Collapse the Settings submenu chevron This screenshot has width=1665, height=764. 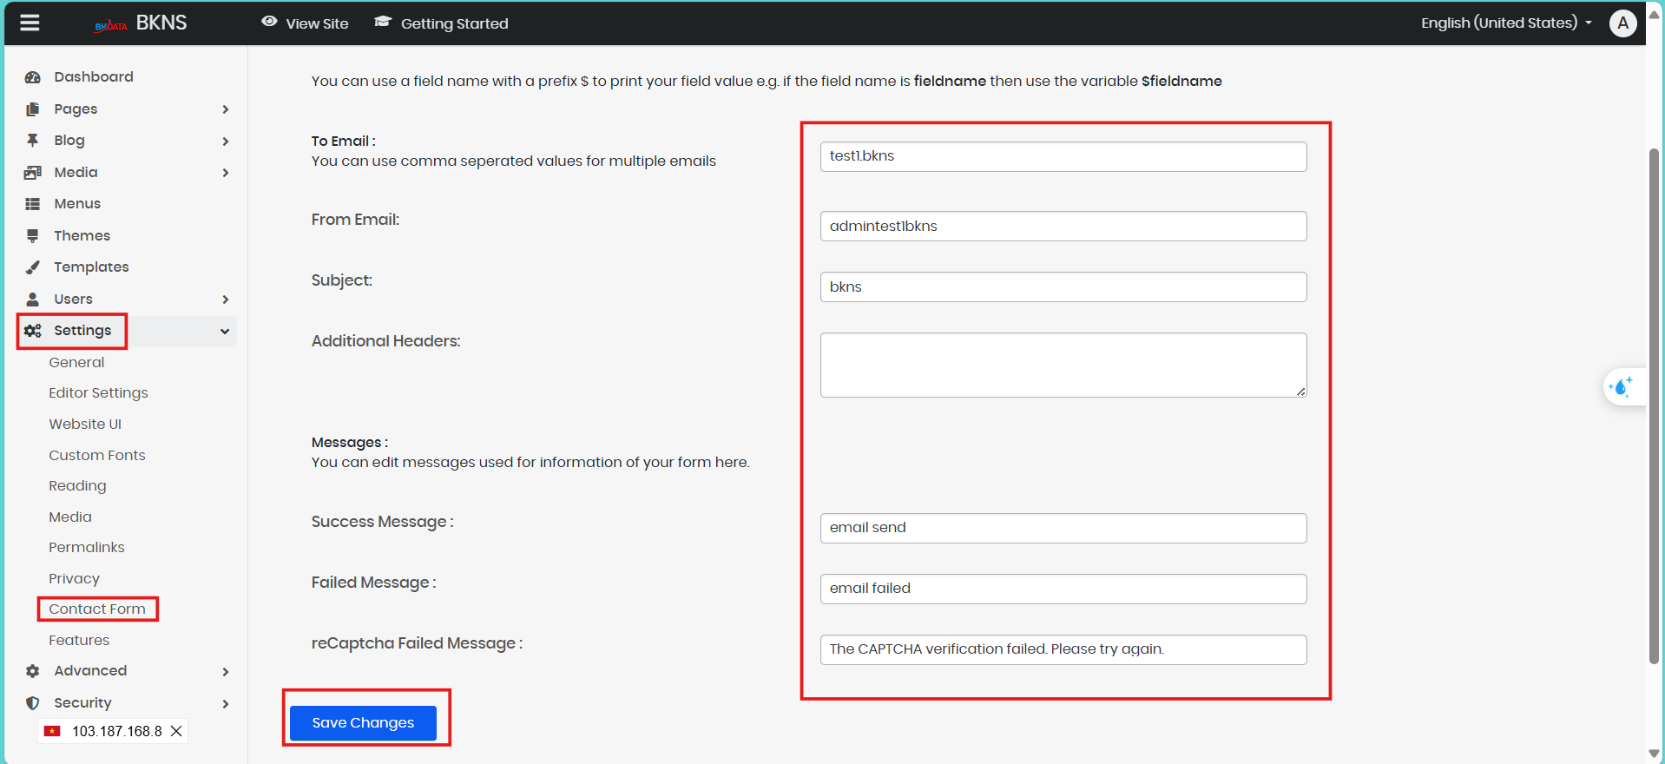click(225, 331)
